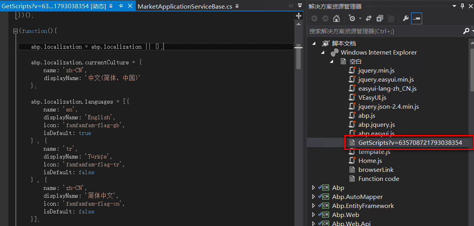The width and height of the screenshot is (474, 226).
Task: Open Solution Explorer window position dropdown
Action: (x=454, y=6)
